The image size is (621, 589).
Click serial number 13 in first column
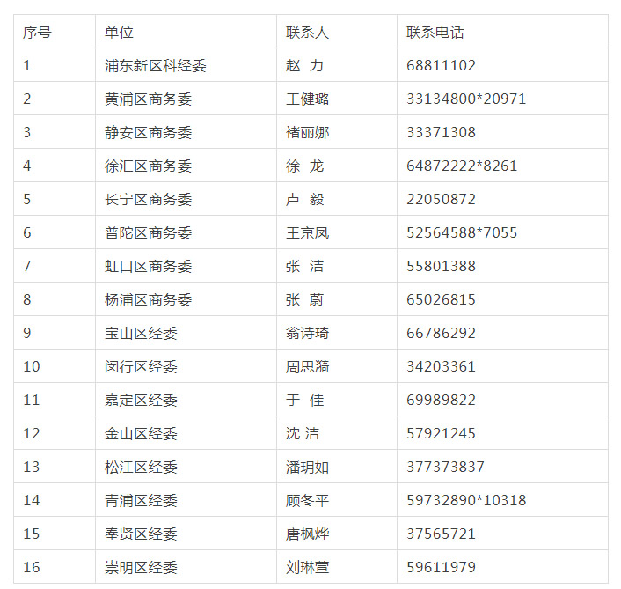click(x=32, y=468)
